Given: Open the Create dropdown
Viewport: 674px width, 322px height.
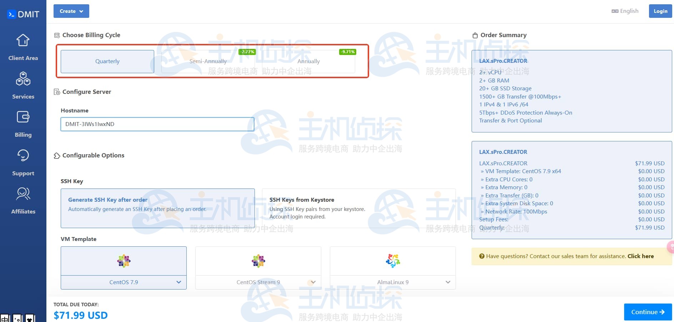Looking at the screenshot, I should coord(71,11).
